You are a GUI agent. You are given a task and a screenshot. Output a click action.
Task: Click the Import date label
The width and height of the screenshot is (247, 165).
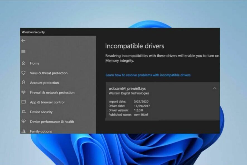[x=117, y=102]
